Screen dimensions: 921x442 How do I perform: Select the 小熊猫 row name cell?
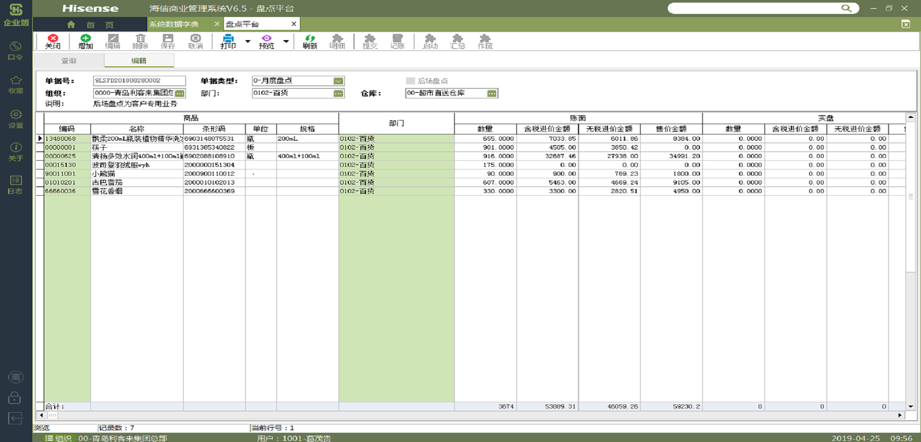(137, 174)
